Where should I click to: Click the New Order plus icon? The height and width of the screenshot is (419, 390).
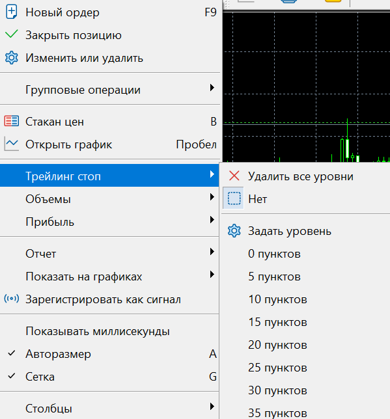[11, 12]
